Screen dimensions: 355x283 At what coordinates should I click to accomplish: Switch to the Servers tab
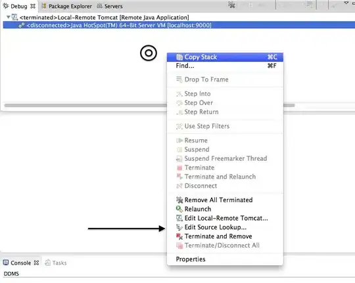110,7
